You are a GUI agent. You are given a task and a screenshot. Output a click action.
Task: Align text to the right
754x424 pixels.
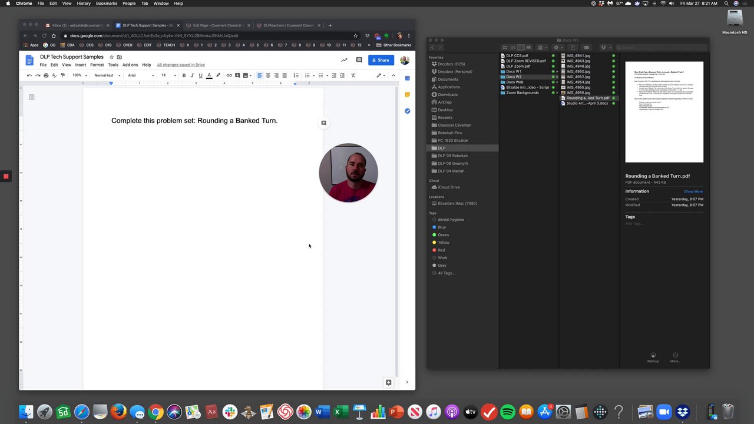pos(276,75)
